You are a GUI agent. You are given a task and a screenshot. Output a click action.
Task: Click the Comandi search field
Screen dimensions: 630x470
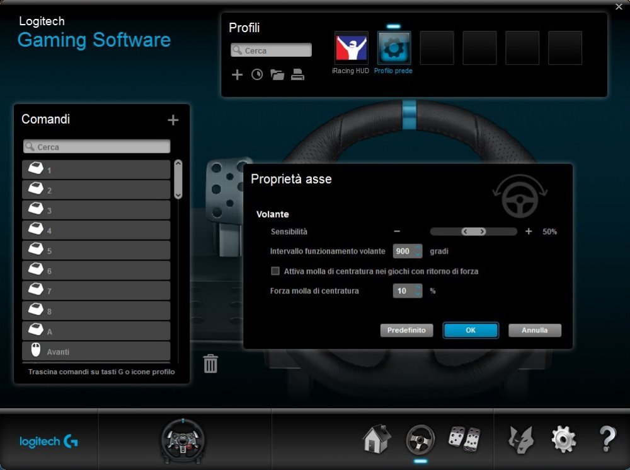(97, 146)
